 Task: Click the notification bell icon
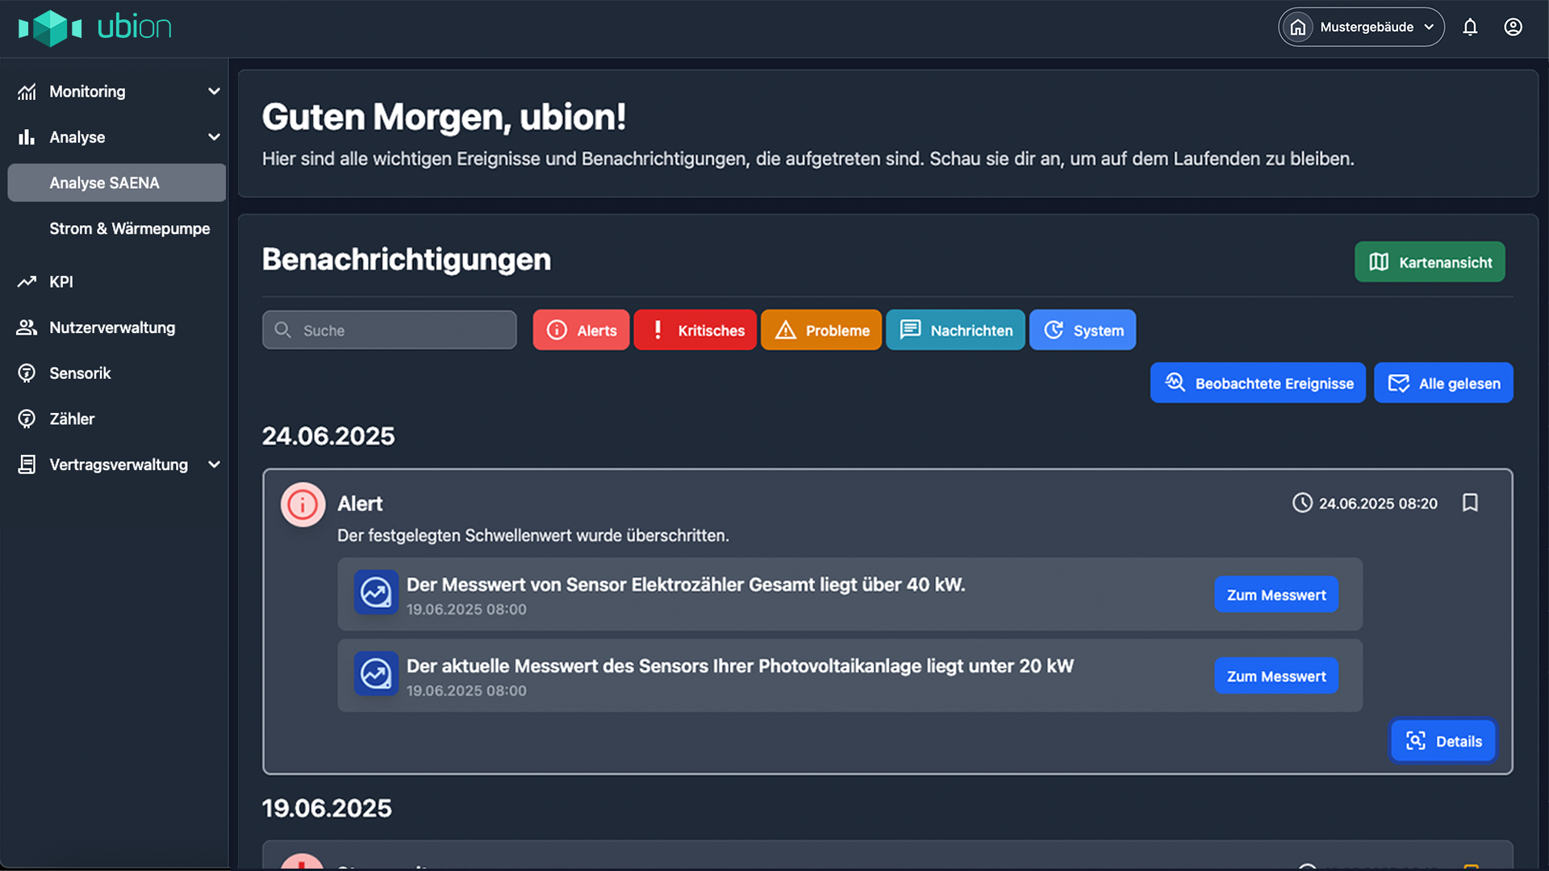click(x=1470, y=27)
